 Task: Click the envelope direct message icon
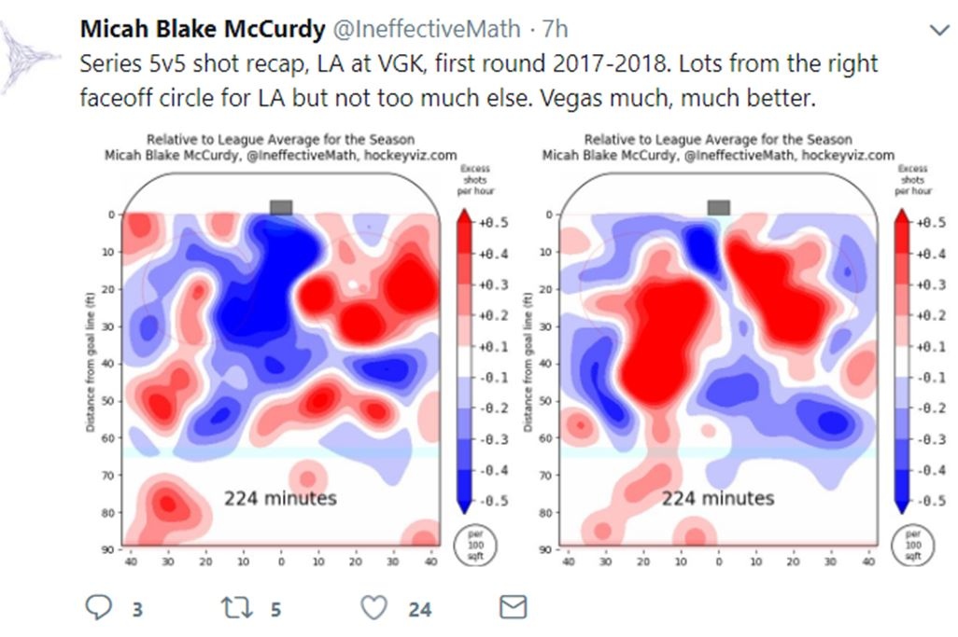click(x=514, y=607)
